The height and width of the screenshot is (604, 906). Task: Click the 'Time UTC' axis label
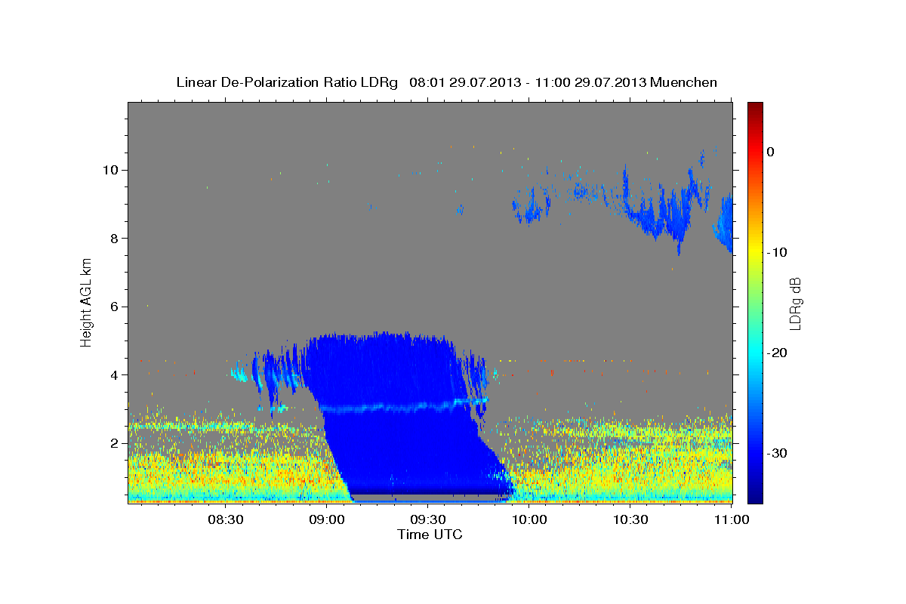[430, 535]
